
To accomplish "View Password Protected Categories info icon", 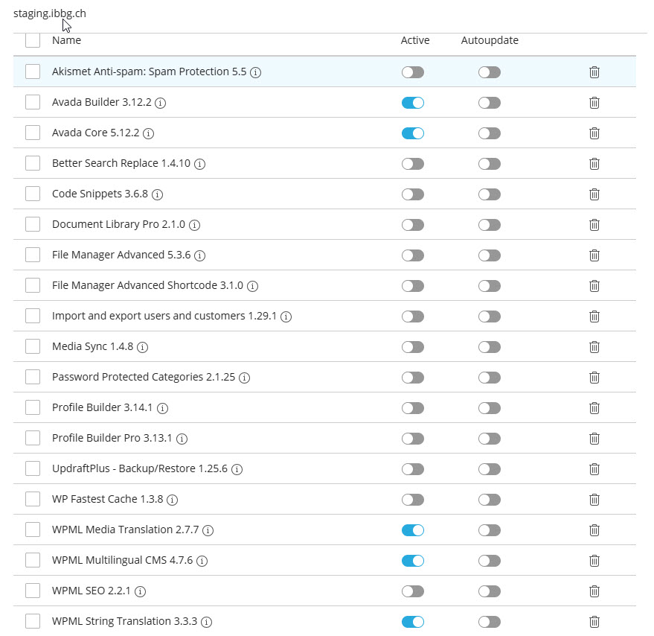I will coord(245,378).
